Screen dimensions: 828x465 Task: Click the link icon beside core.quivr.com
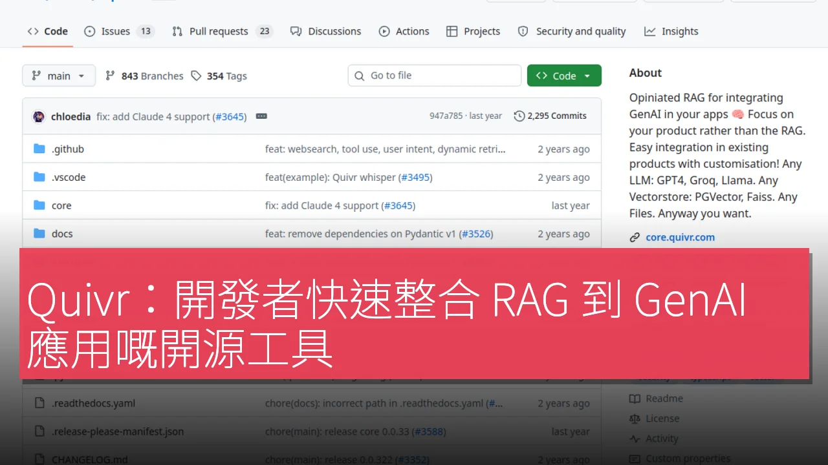[x=635, y=237]
